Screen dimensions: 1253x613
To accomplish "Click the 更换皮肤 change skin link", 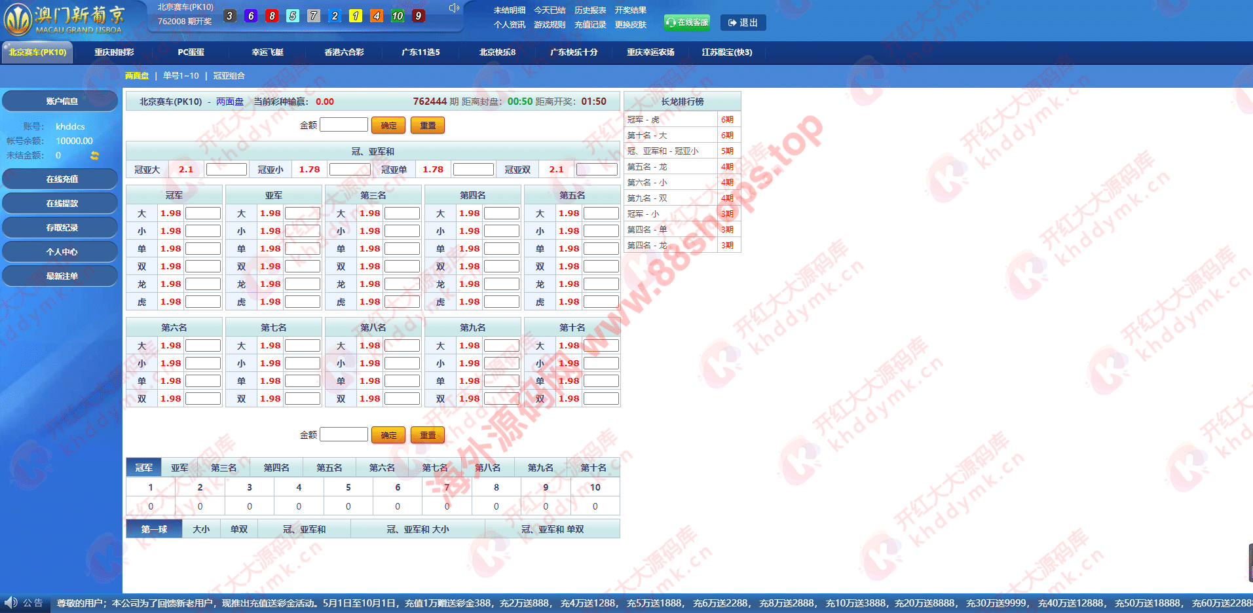I will (x=630, y=25).
